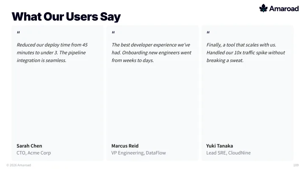Image resolution: width=305 pixels, height=171 pixels.
Task: Click the quote mark in Yuki Tanaka's card
Action: coord(208,33)
